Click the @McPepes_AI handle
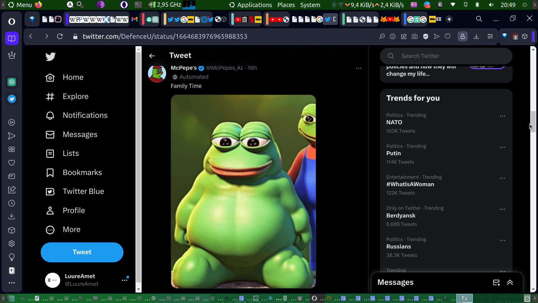The height and width of the screenshot is (303, 538). (x=224, y=68)
